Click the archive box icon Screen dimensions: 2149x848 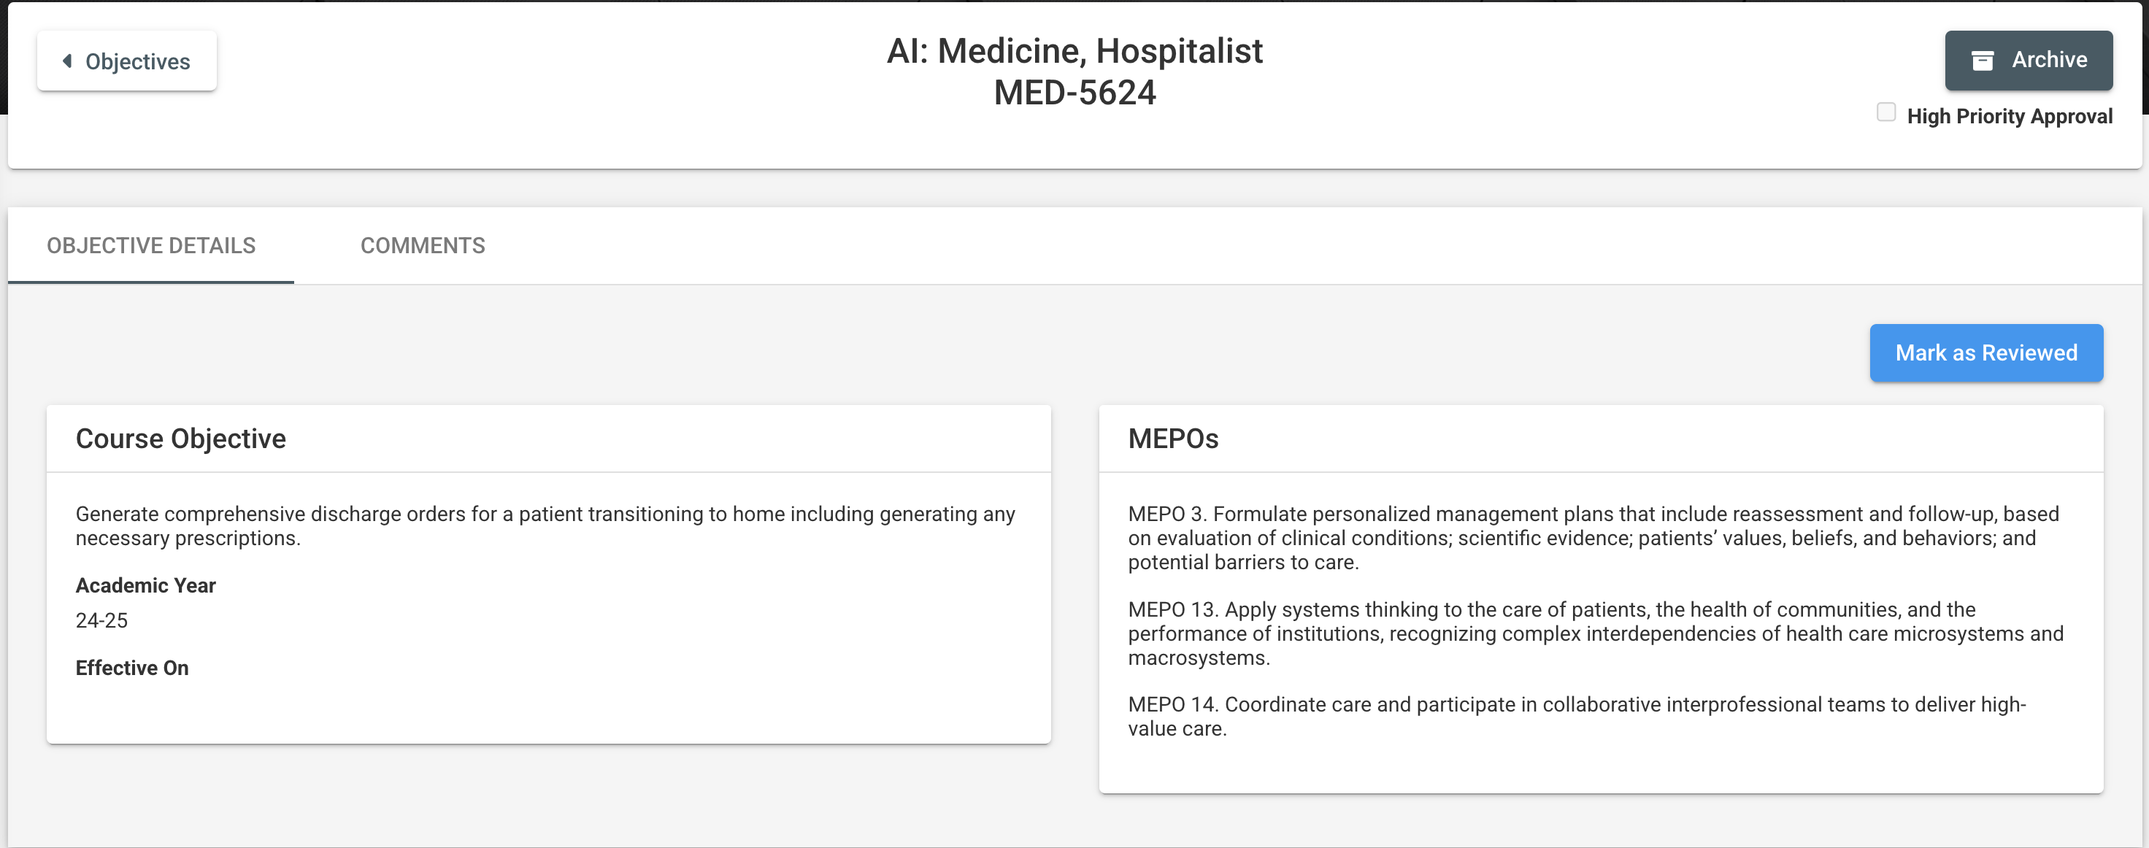[x=1982, y=60]
